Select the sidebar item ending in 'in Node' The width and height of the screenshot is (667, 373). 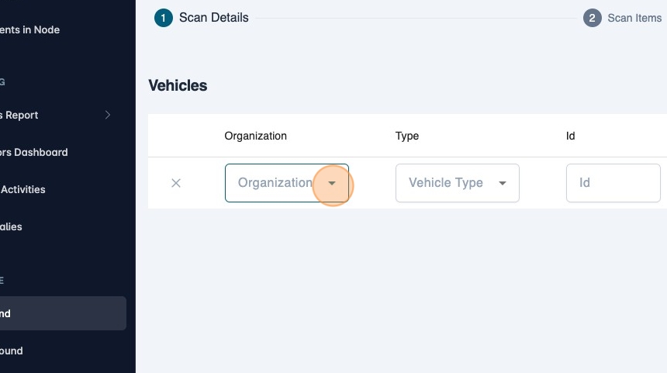(x=30, y=30)
